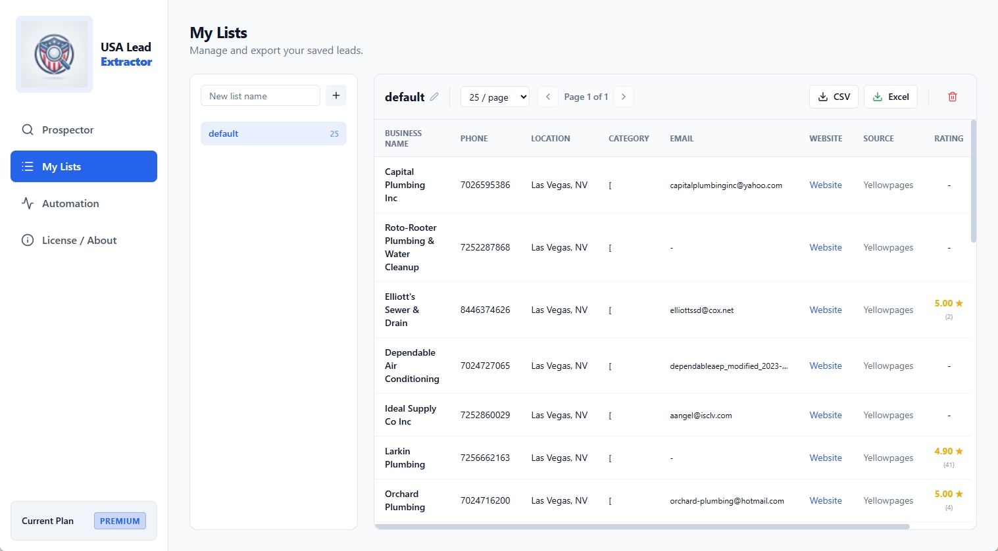
Task: Select the default list in the lists panel
Action: (273, 133)
